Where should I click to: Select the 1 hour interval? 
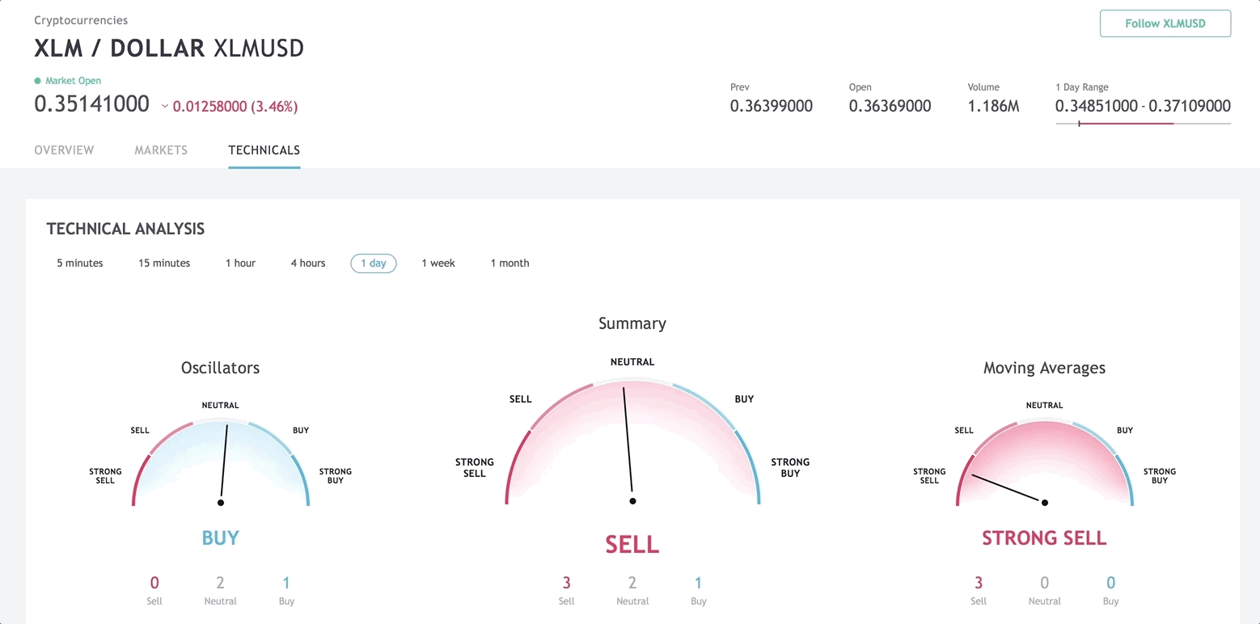[240, 263]
